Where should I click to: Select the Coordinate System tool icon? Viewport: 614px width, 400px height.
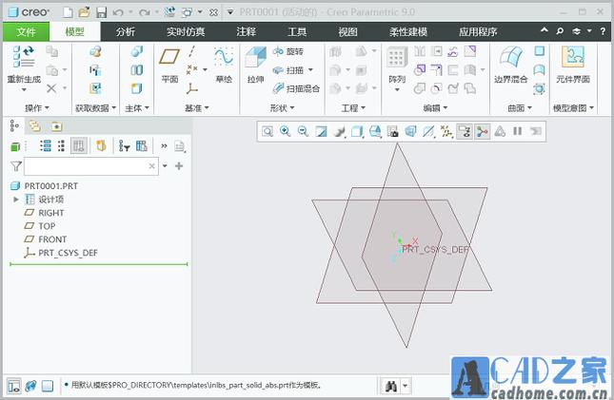coord(192,88)
